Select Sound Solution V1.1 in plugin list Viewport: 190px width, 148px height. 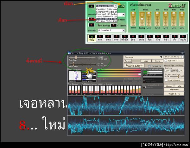point(107,16)
